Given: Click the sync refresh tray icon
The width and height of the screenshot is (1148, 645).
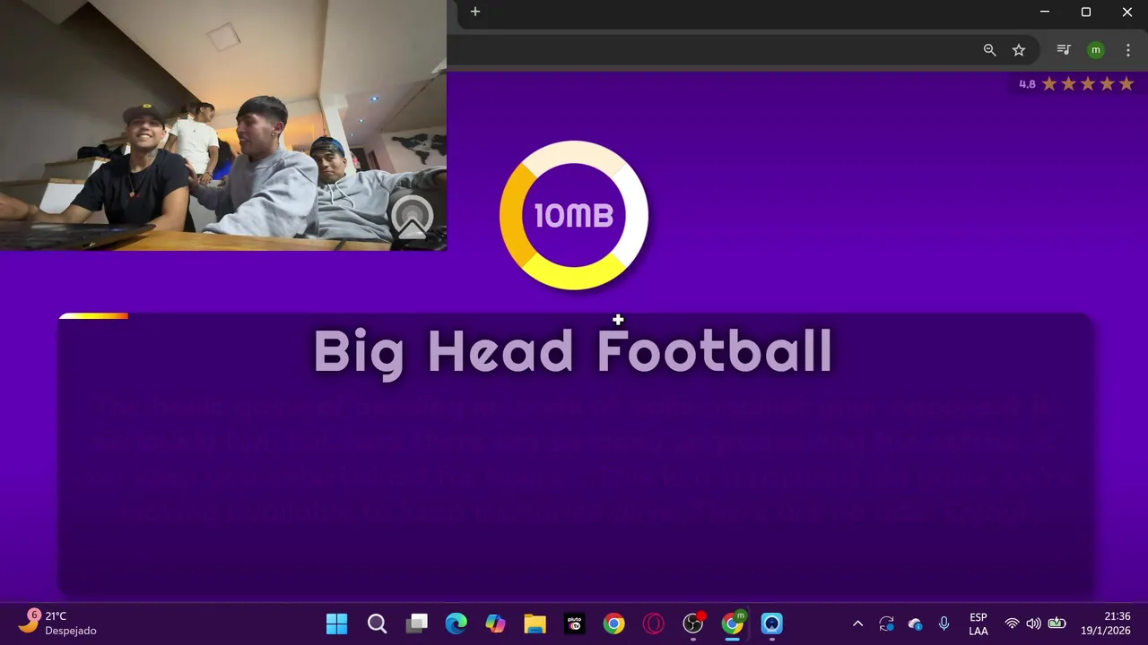Looking at the screenshot, I should coord(886,623).
